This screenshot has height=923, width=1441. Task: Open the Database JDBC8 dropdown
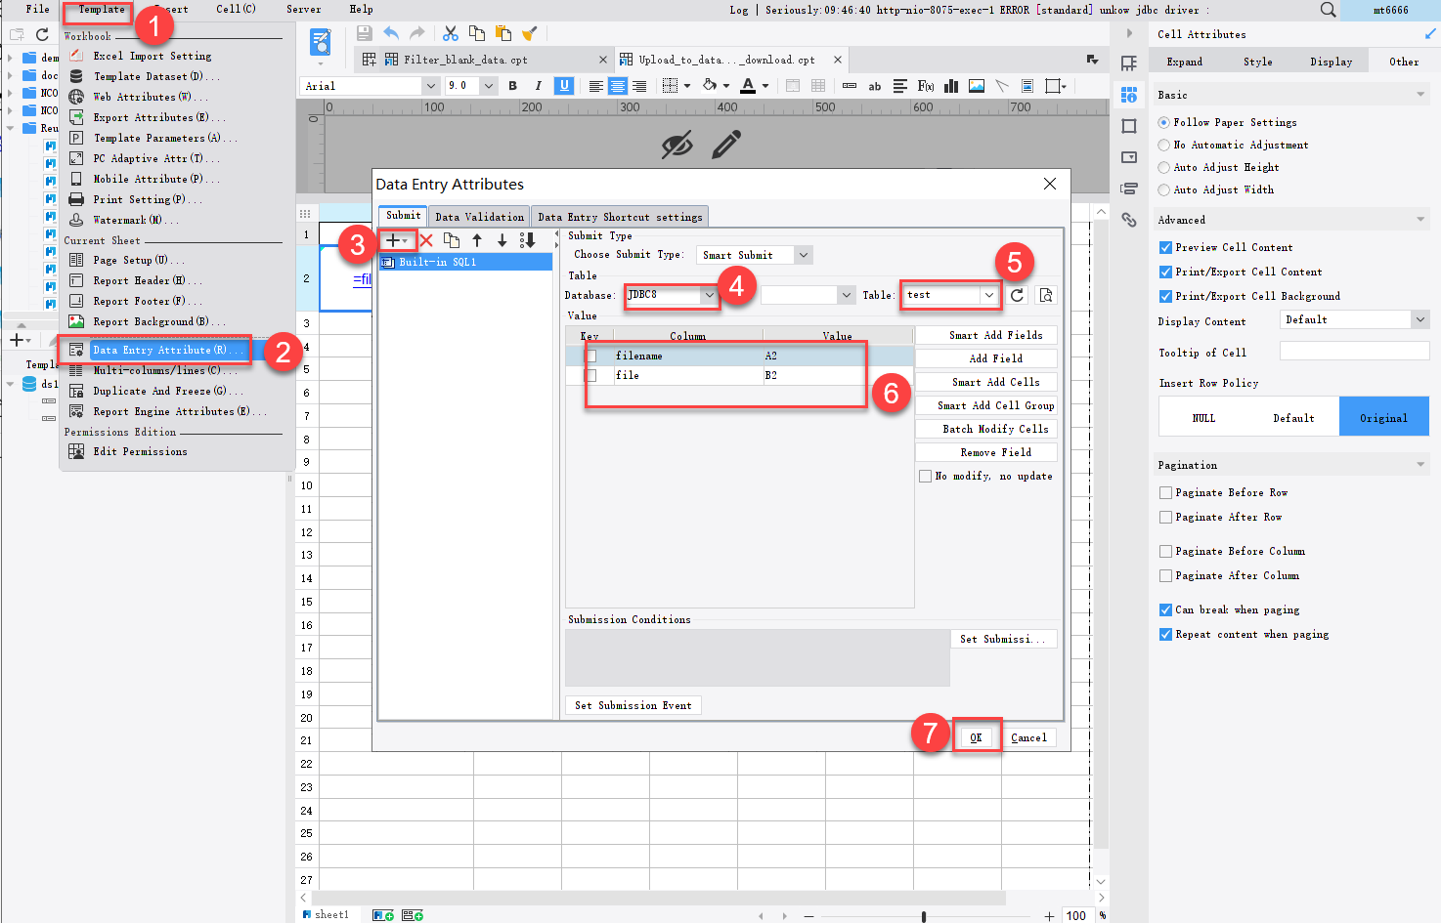[x=708, y=294]
